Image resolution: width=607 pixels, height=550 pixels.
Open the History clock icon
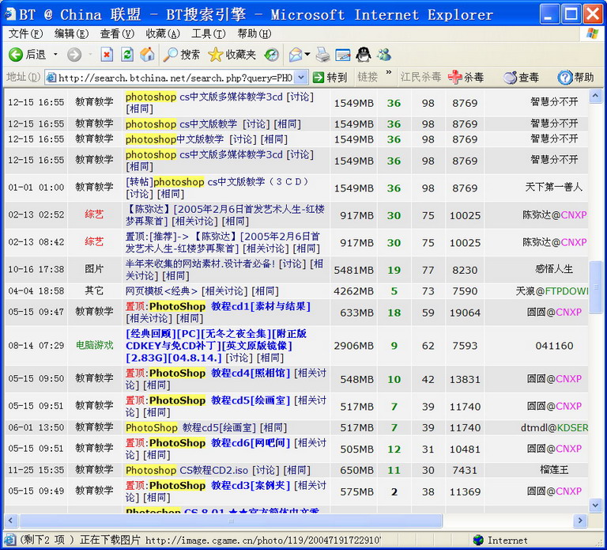click(x=272, y=55)
